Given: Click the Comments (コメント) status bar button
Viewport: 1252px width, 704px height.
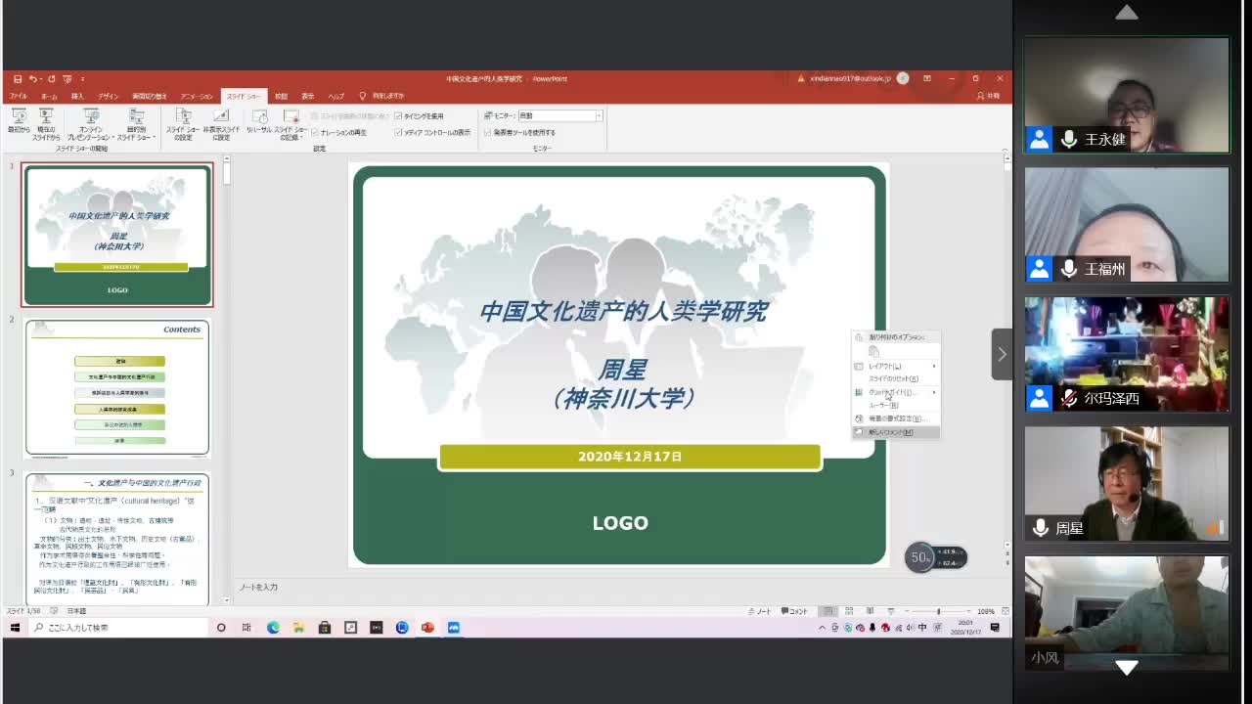Looking at the screenshot, I should pyautogui.click(x=794, y=611).
